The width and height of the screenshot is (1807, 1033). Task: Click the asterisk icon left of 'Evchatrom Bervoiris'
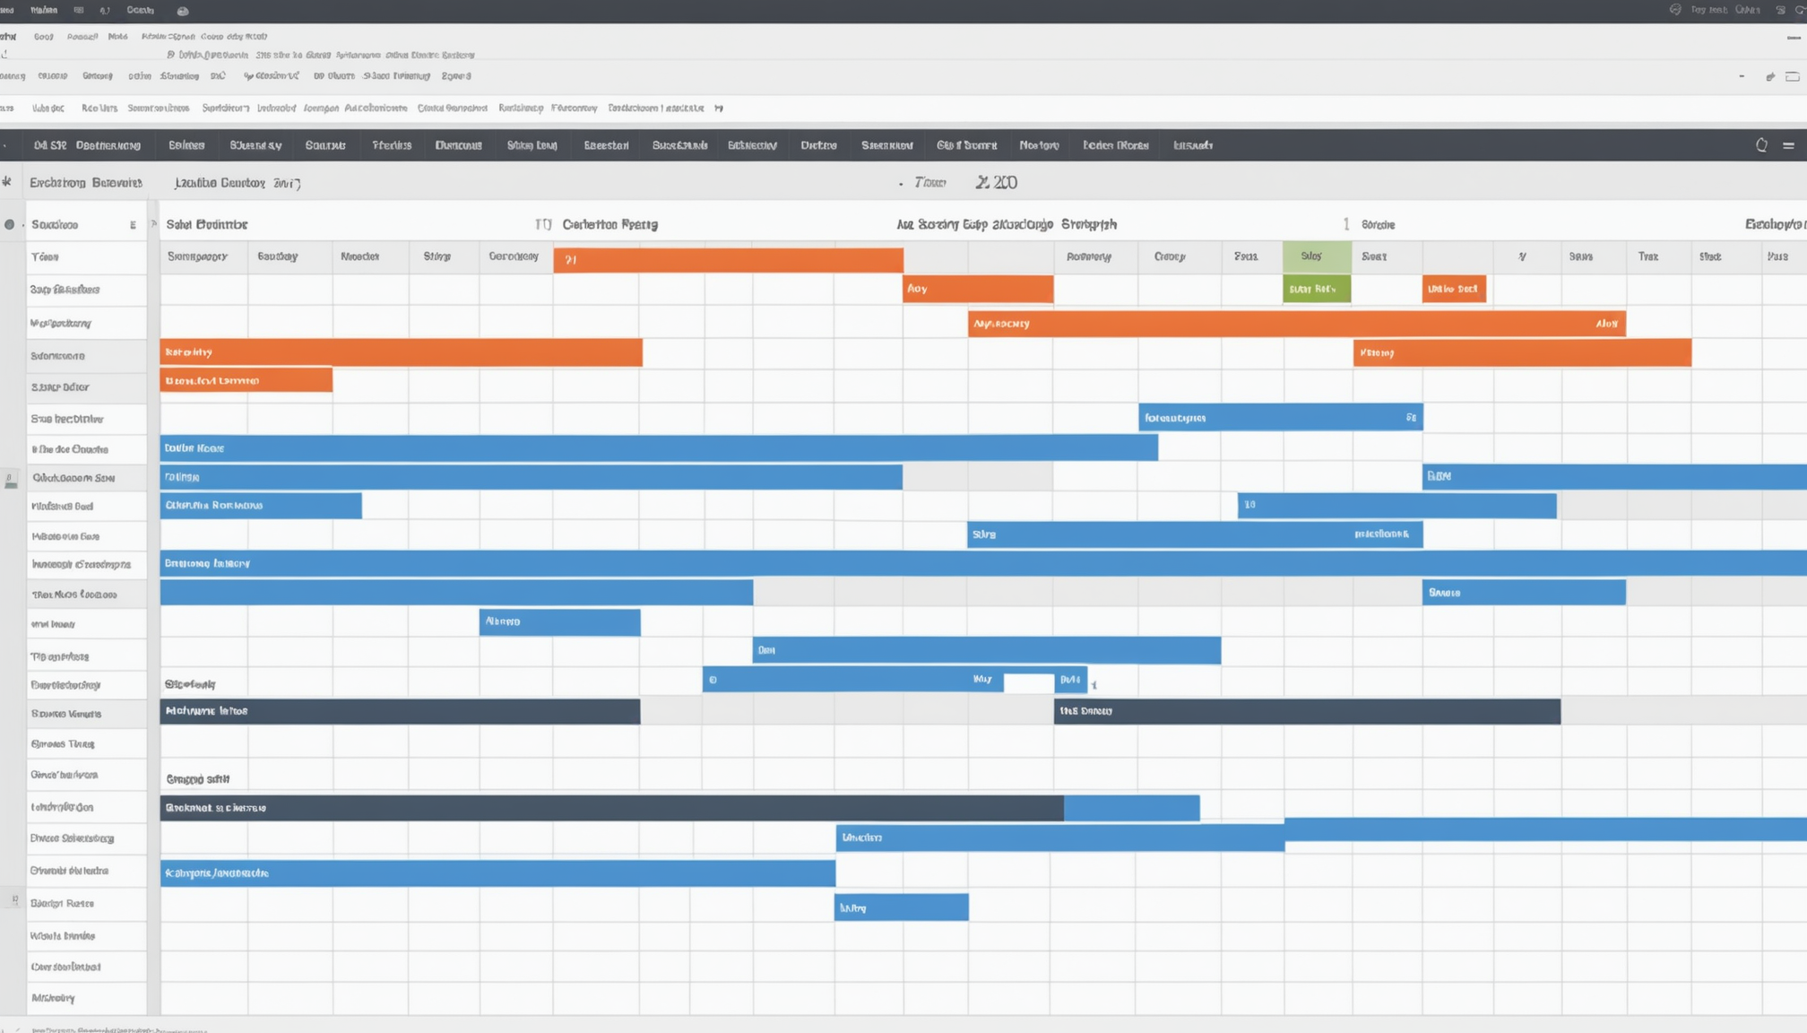(7, 182)
